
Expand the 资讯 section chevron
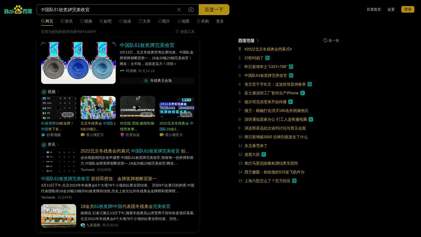pos(58,144)
